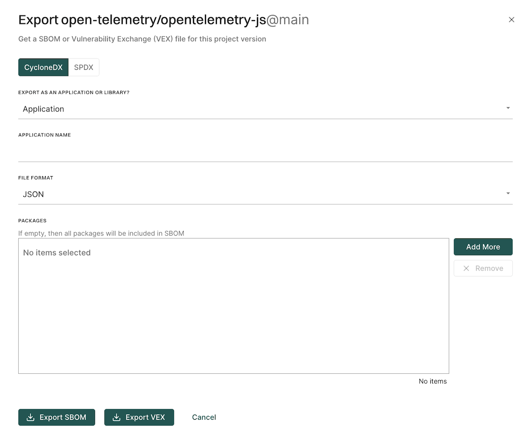Focus the Application Name text field
This screenshot has height=437, width=531.
(265, 152)
